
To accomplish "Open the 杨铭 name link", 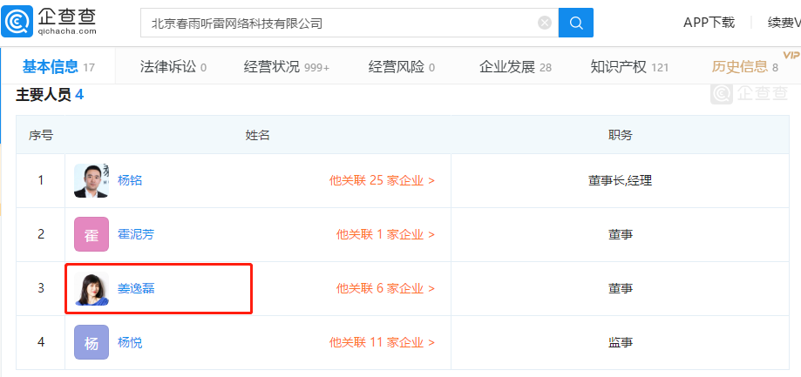I will [130, 180].
